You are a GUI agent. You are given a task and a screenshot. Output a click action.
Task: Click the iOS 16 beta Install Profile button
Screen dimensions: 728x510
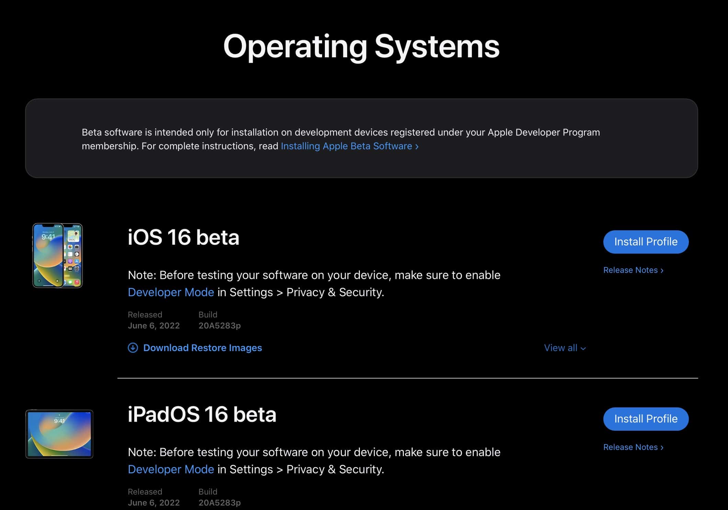(646, 242)
